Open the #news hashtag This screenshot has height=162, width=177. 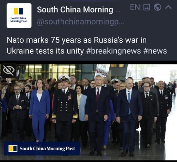pyautogui.click(x=155, y=51)
